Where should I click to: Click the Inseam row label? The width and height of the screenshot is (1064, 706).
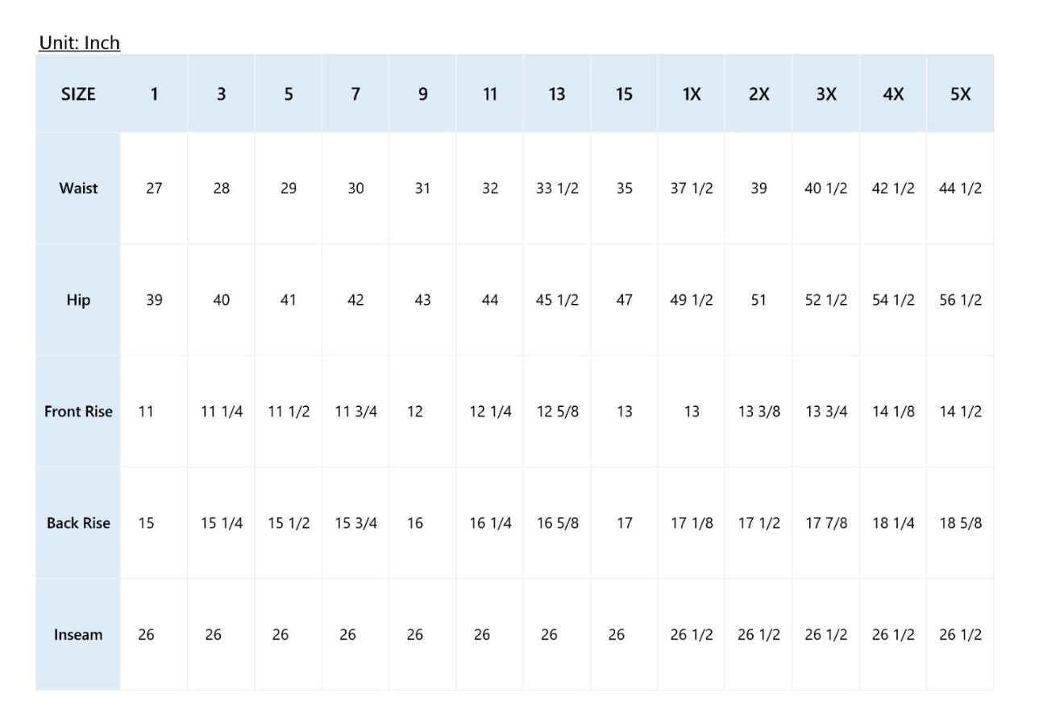tap(78, 635)
